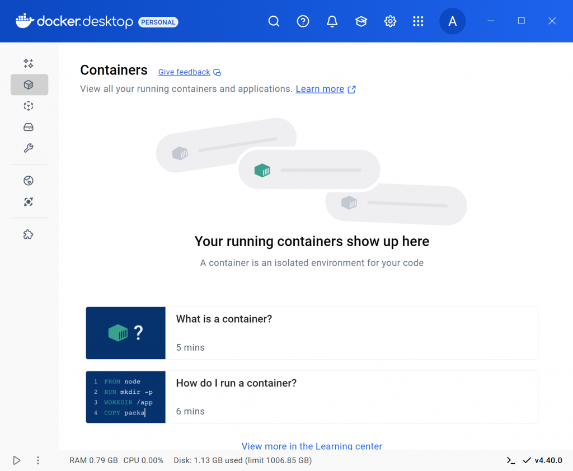Open the search magnifier in header
This screenshot has height=471, width=573.
tap(274, 21)
